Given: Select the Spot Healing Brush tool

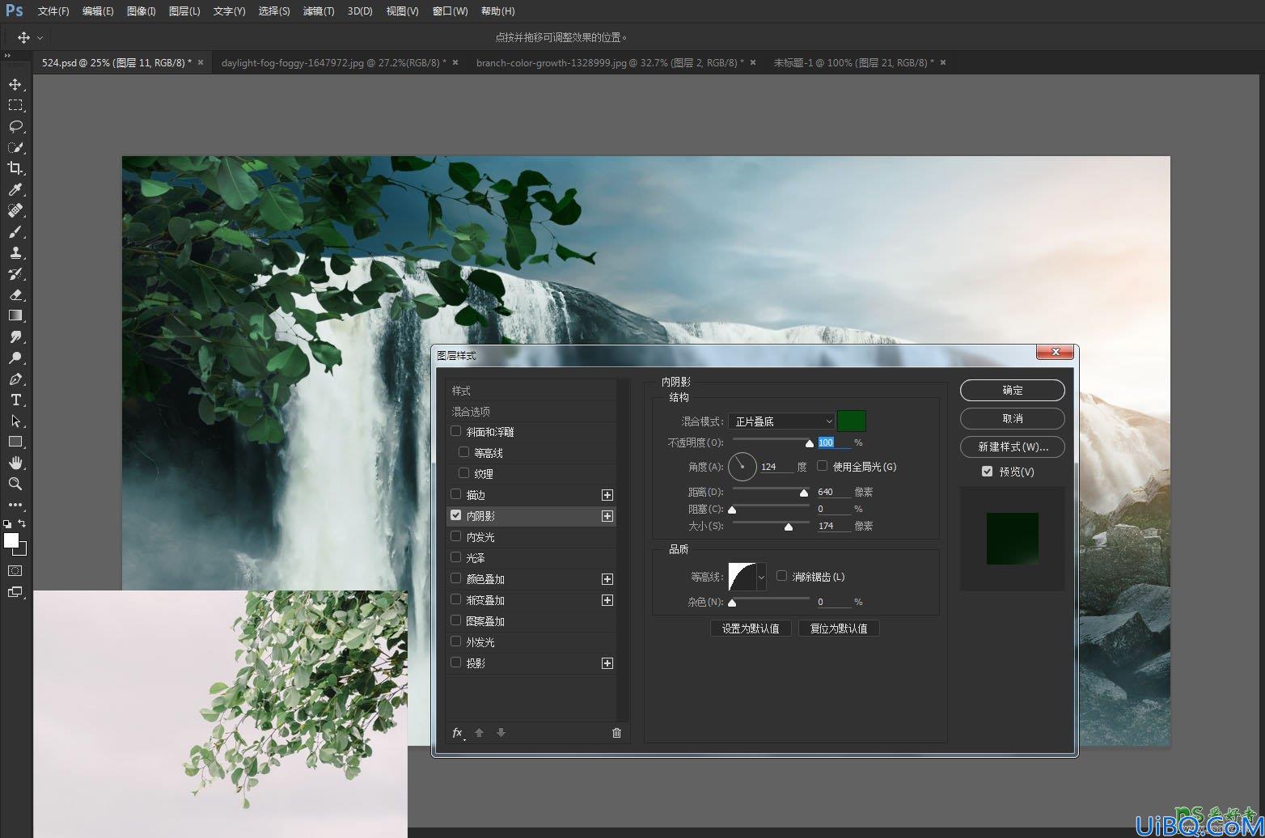Looking at the screenshot, I should [x=15, y=210].
